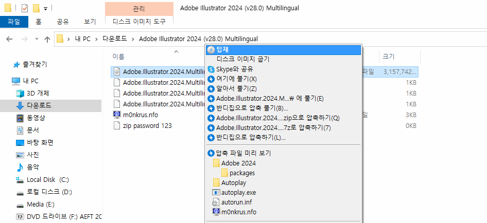Click the Mount (탑재) disc icon
Screen dimensions: 487x223
click(211, 50)
